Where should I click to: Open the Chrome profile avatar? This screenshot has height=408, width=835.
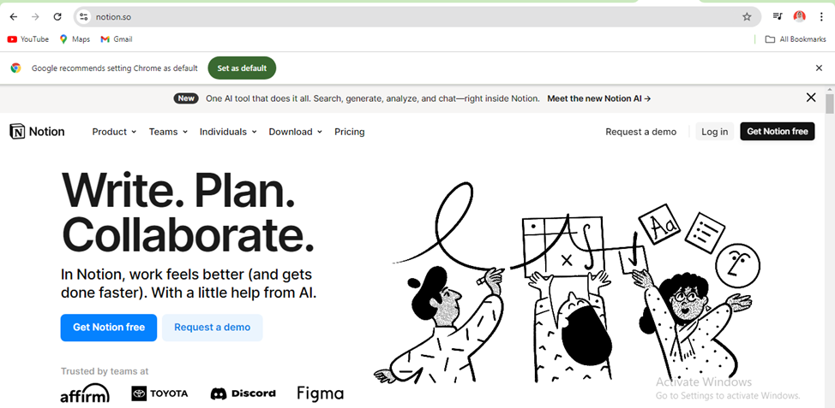tap(799, 17)
